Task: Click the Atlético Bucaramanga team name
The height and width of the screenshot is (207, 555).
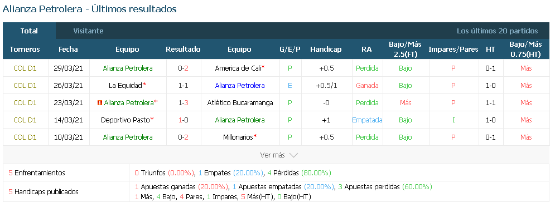Action: [240, 103]
